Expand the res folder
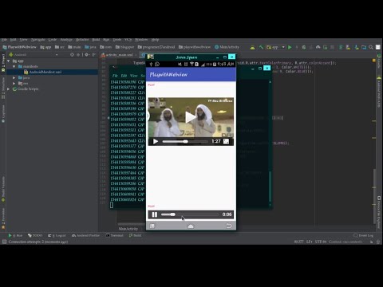This screenshot has height=287, width=383. (x=14, y=83)
